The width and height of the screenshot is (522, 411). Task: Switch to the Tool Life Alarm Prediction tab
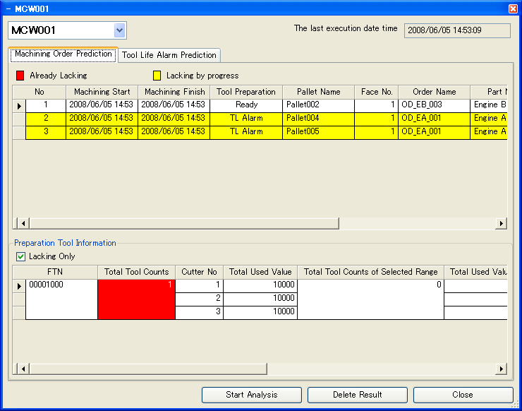click(x=169, y=55)
